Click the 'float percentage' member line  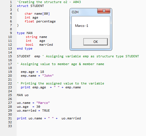point(40,21)
